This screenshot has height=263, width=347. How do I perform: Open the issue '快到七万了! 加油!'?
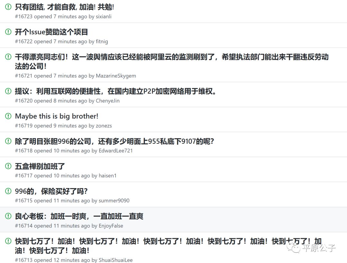(168, 246)
